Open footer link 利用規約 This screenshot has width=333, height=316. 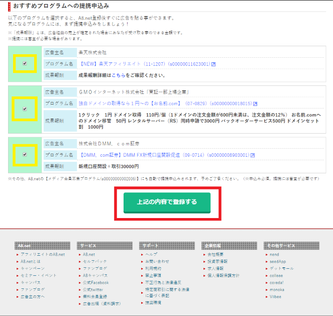pos(153,268)
